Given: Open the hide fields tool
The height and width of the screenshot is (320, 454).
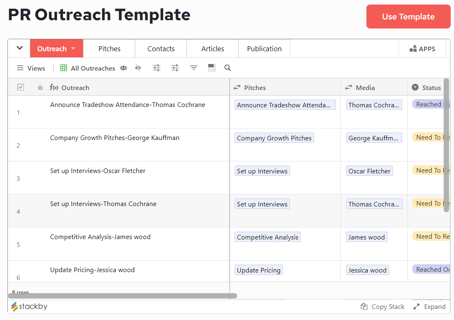Looking at the screenshot, I should [x=138, y=68].
